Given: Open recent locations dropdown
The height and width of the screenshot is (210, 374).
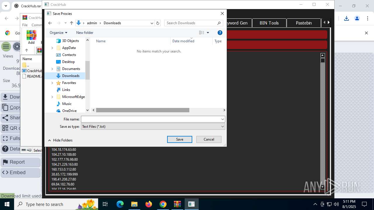Looking at the screenshot, I should [x=65, y=23].
